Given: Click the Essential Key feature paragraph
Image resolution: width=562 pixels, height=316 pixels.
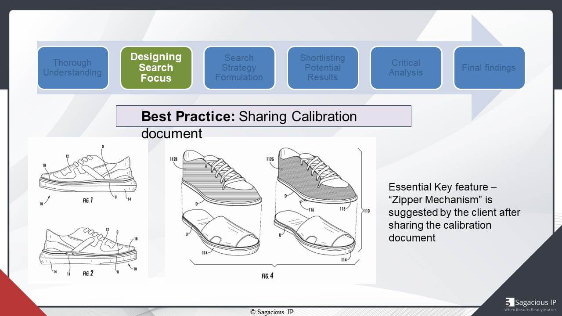Looking at the screenshot, I should 454,212.
